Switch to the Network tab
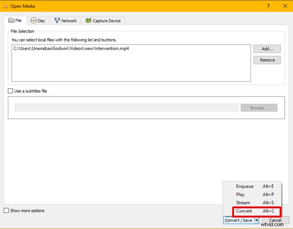The image size is (293, 229). [x=65, y=21]
